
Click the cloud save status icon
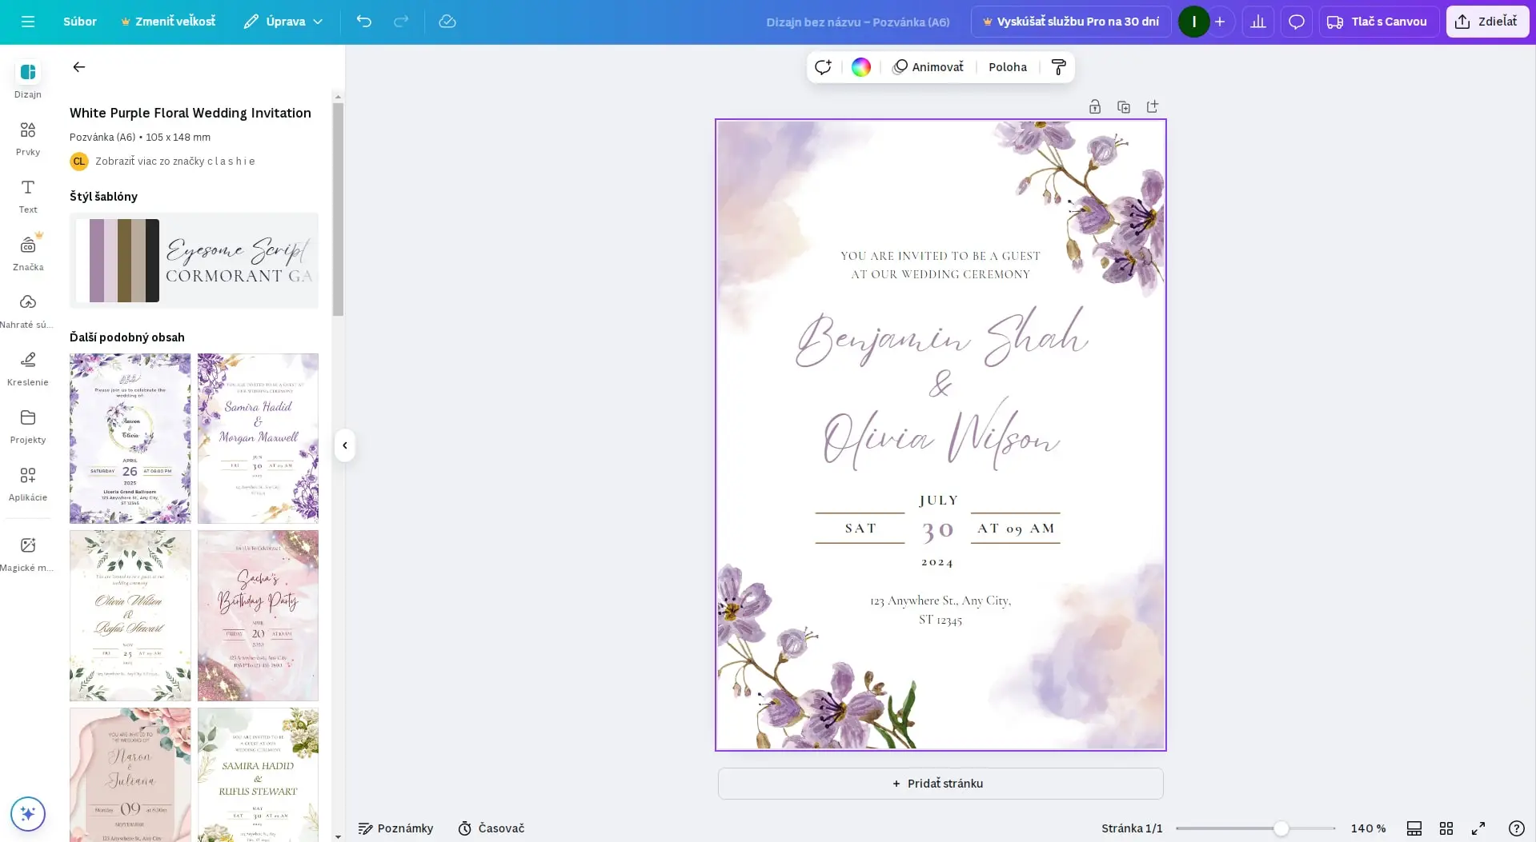pos(447,22)
